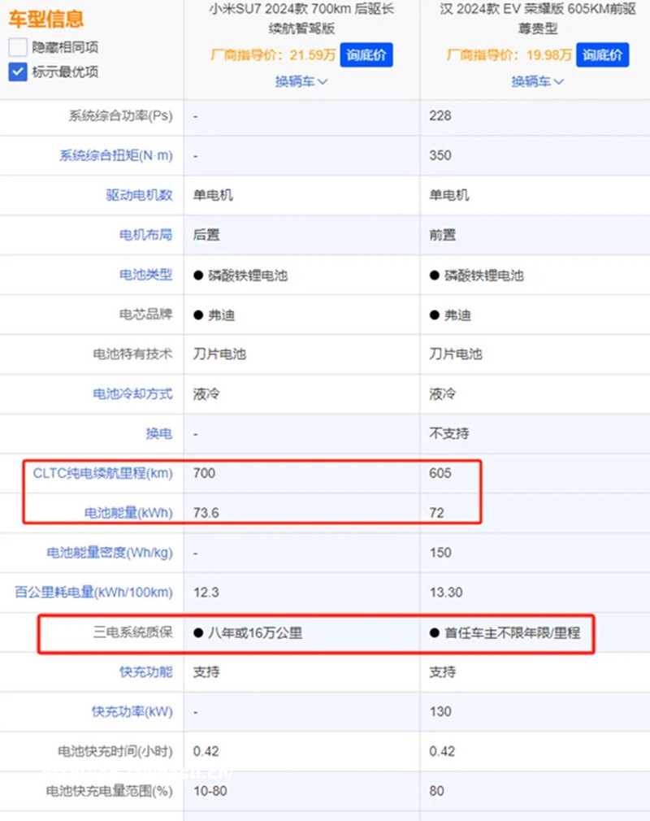The height and width of the screenshot is (821, 650).
Task: Click the 电池能量(kWh) label link
Action: coord(128,513)
